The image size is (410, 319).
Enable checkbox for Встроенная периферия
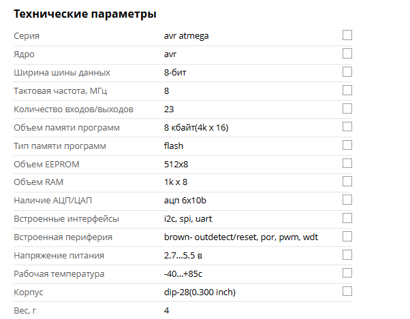347,237
